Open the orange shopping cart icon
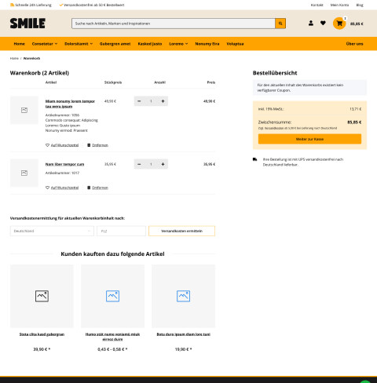 [x=339, y=24]
